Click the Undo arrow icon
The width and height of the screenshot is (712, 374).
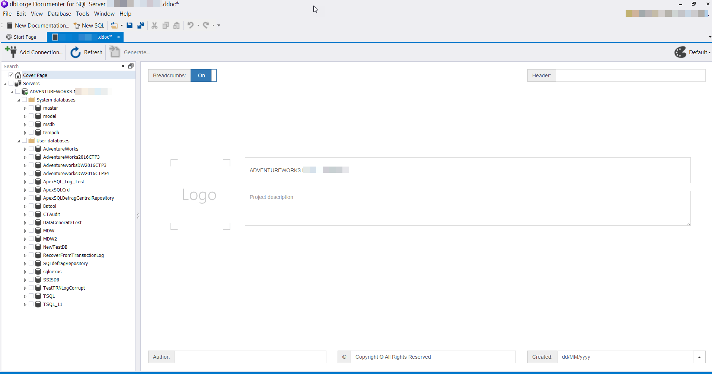click(x=191, y=25)
